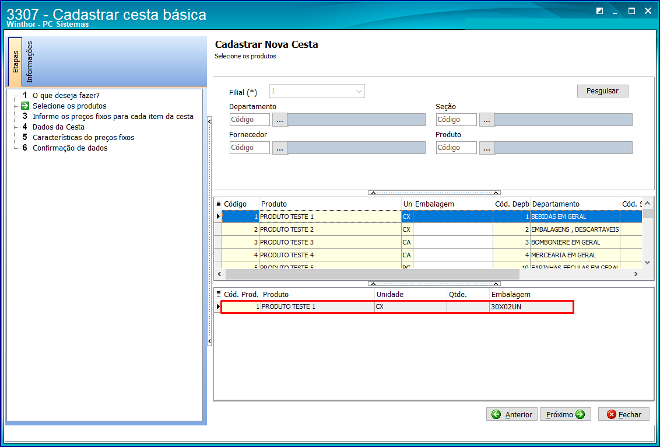This screenshot has width=660, height=447.
Task: Focus the Produto Código field
Action: (457, 148)
